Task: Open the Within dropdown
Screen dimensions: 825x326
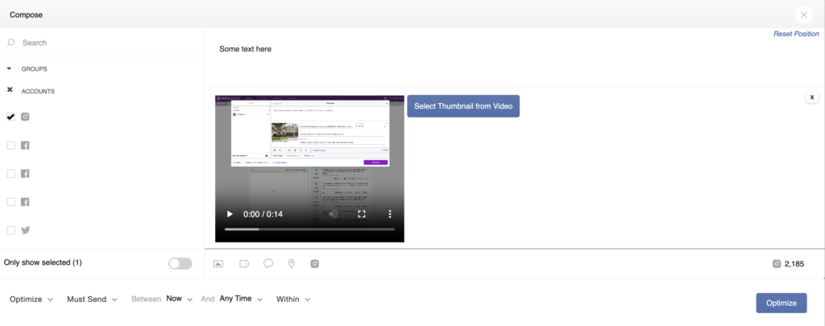Action: [293, 299]
